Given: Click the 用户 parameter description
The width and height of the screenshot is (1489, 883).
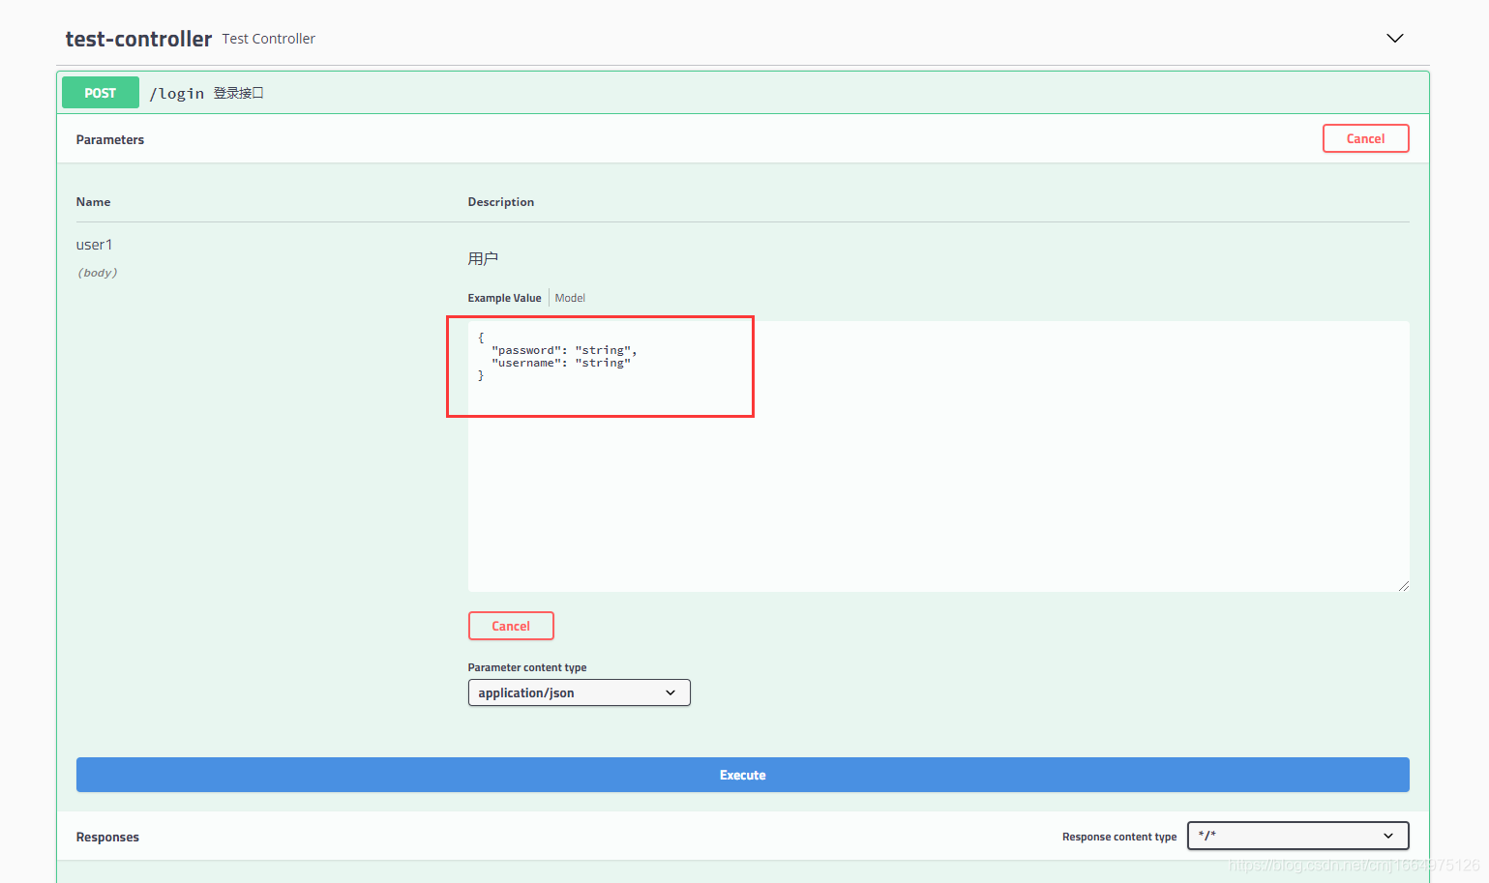Looking at the screenshot, I should click(x=483, y=258).
